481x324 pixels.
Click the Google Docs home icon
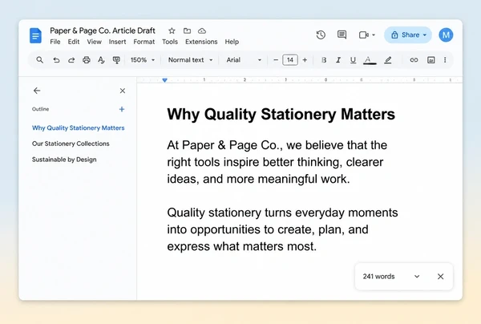[x=35, y=35]
